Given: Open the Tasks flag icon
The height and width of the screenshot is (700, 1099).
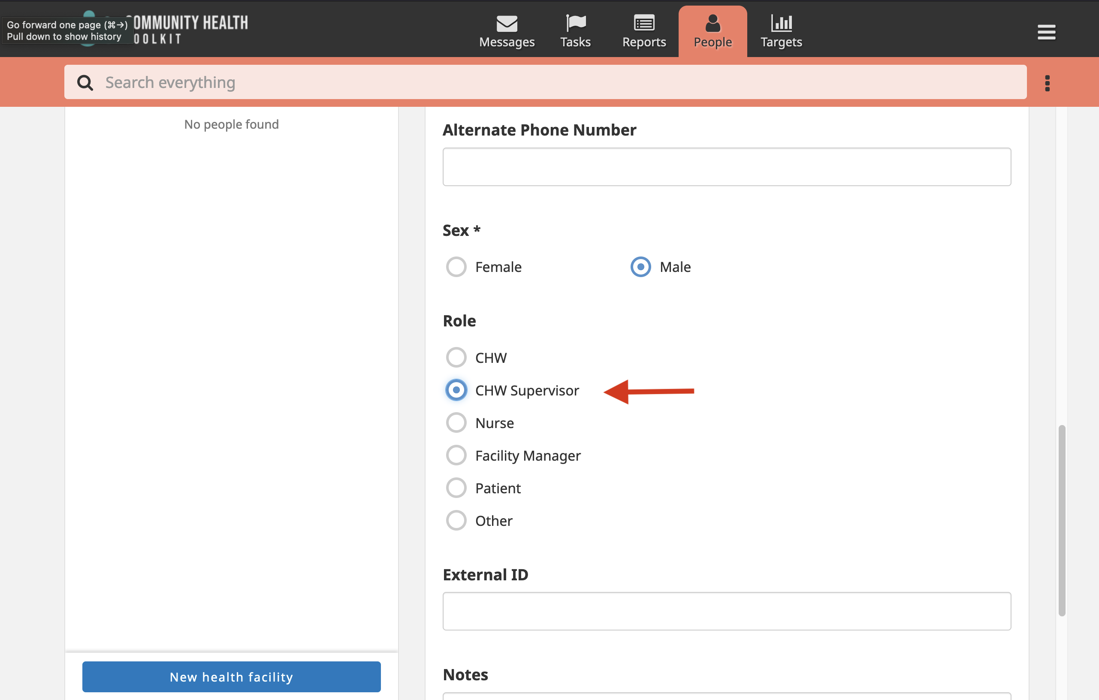Looking at the screenshot, I should pos(576,23).
